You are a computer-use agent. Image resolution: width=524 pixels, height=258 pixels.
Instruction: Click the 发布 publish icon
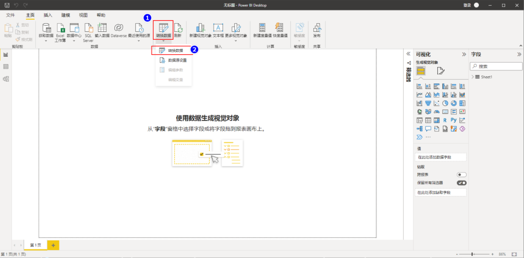coord(317,31)
